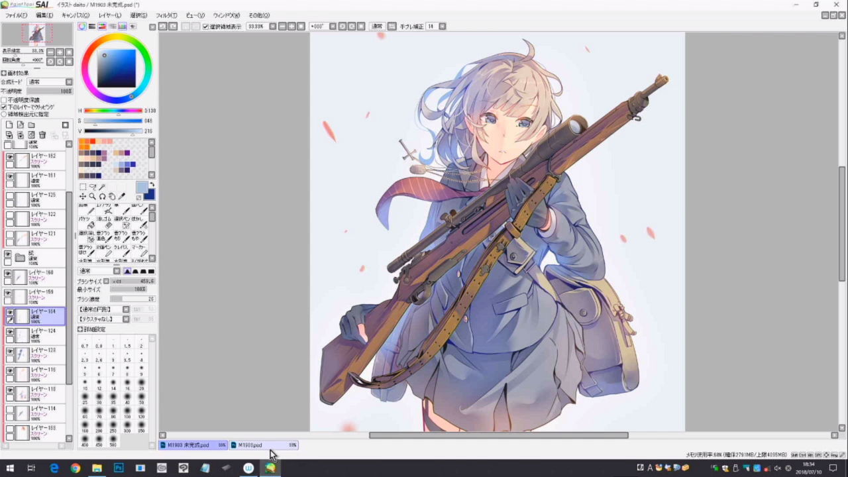Select the magic wand tool

point(102,187)
